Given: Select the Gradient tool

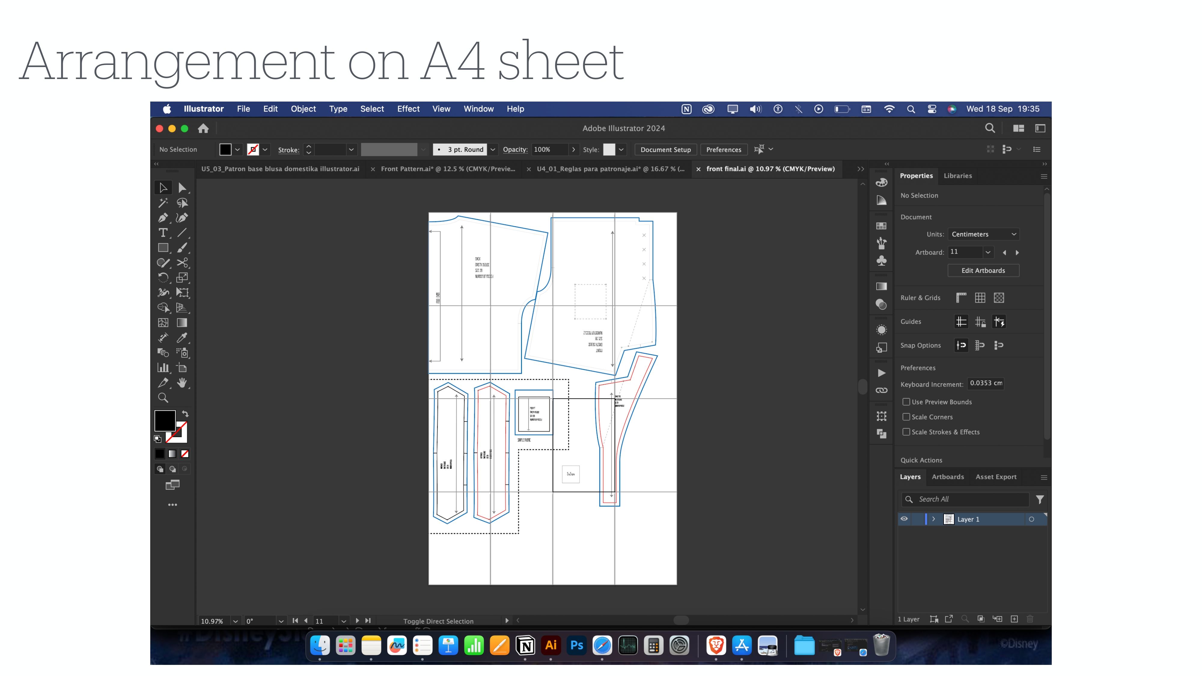Looking at the screenshot, I should [182, 322].
